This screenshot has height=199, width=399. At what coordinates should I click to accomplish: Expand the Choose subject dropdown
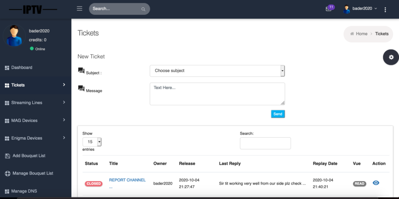pos(217,71)
